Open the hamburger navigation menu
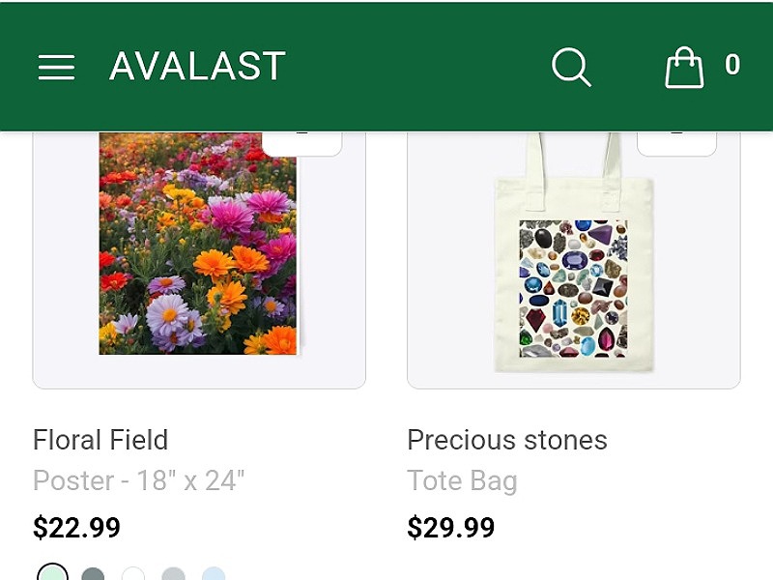The height and width of the screenshot is (580, 773). [57, 67]
